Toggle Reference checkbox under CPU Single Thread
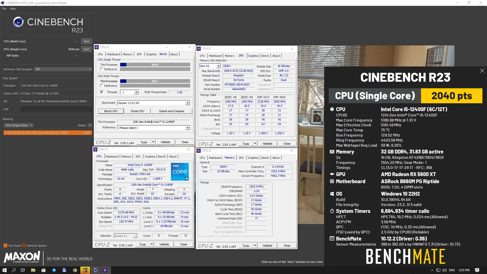Viewport: 487px width, 274px height. point(102,69)
